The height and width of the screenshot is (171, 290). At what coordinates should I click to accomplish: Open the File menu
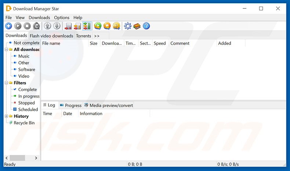tap(8, 18)
